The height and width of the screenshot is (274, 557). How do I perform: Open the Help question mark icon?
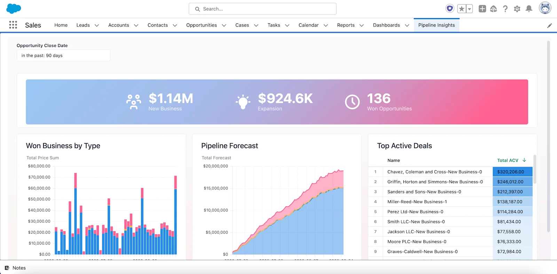point(505,9)
